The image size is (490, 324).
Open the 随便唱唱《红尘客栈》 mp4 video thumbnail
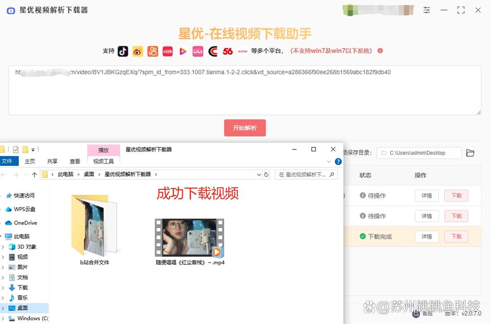coord(189,238)
